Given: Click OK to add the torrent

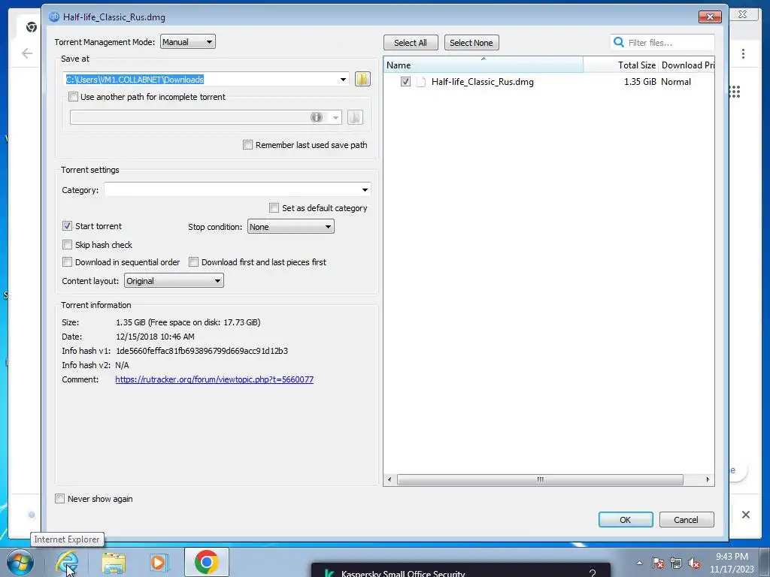Looking at the screenshot, I should [626, 520].
